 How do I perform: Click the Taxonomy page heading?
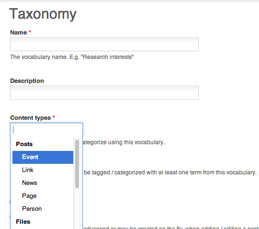pos(43,14)
